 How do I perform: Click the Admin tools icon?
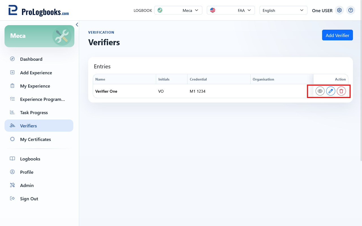coord(12,185)
